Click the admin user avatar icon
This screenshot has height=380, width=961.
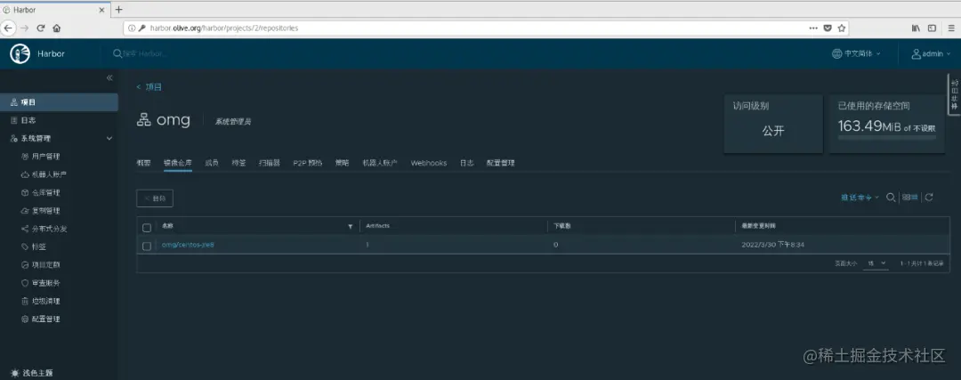pyautogui.click(x=917, y=54)
